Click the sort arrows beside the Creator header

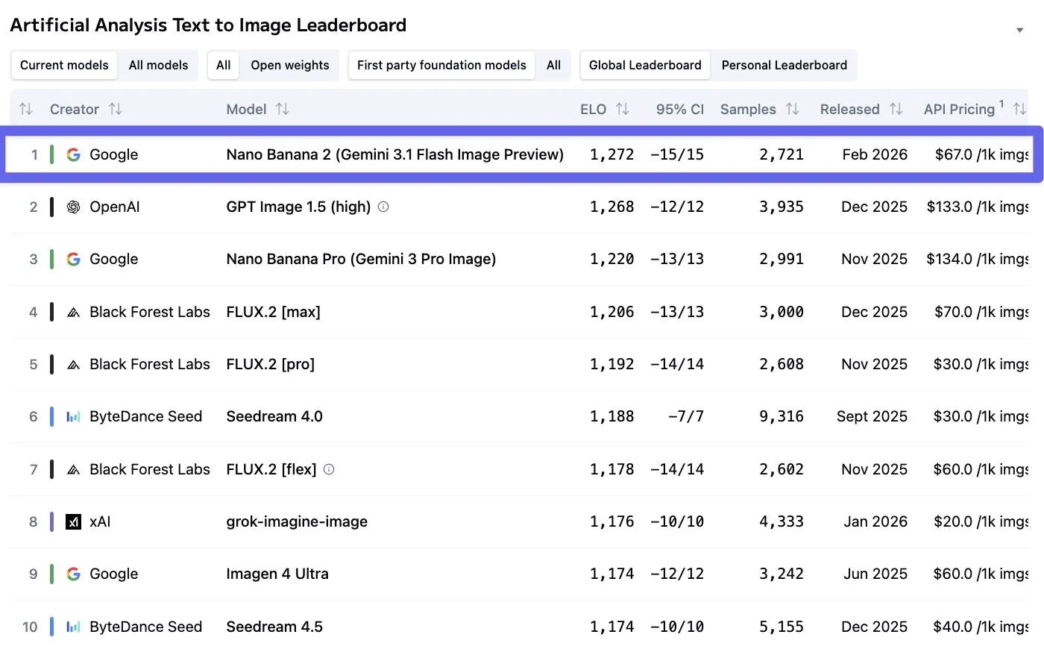coord(116,109)
